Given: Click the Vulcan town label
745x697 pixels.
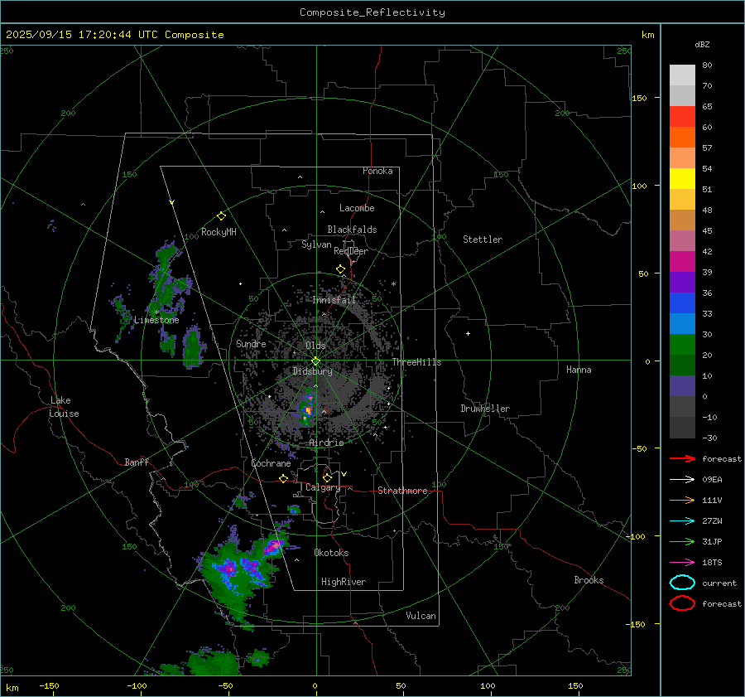Looking at the screenshot, I should [421, 616].
